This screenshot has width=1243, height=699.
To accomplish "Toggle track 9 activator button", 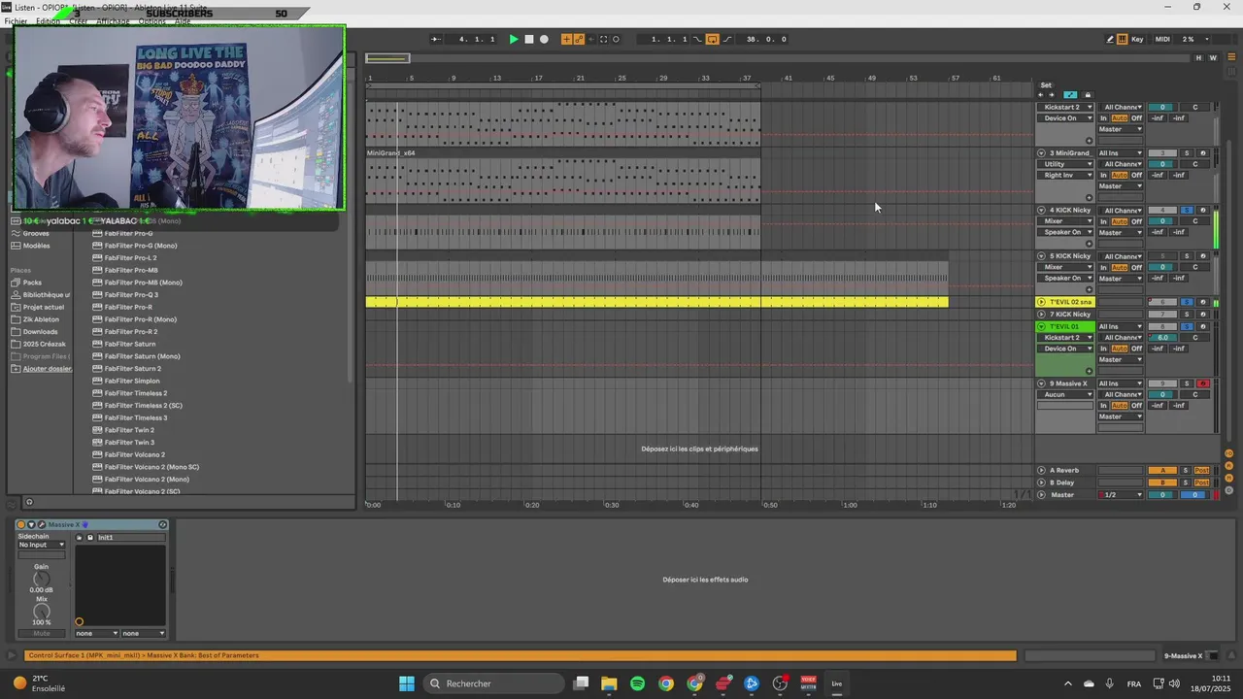I will point(1162,383).
